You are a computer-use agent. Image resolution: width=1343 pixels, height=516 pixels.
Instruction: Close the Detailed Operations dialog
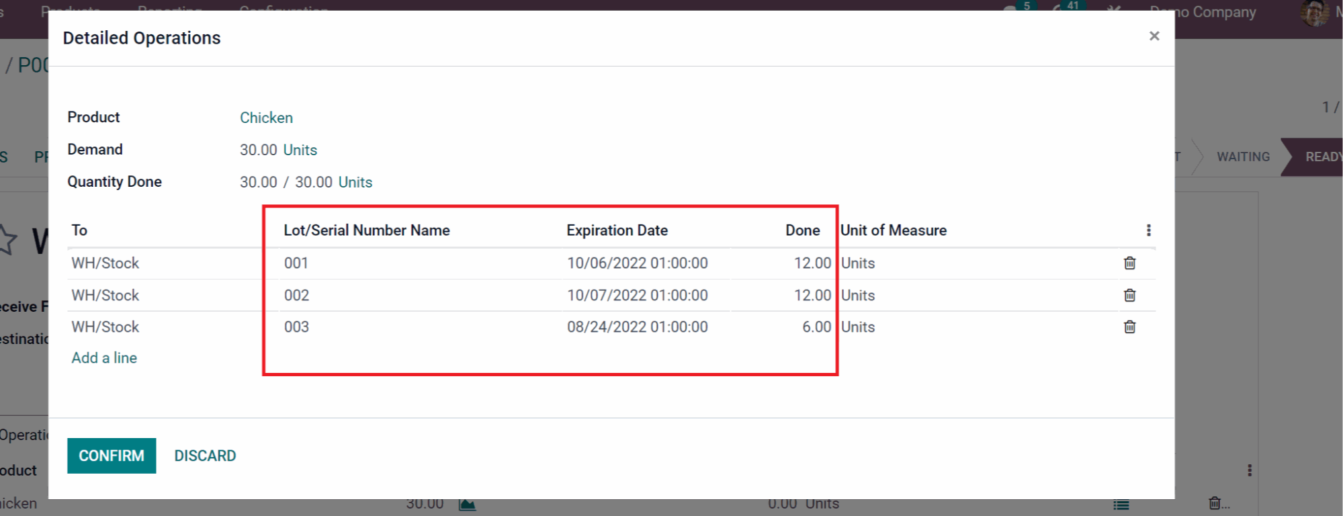[1154, 36]
